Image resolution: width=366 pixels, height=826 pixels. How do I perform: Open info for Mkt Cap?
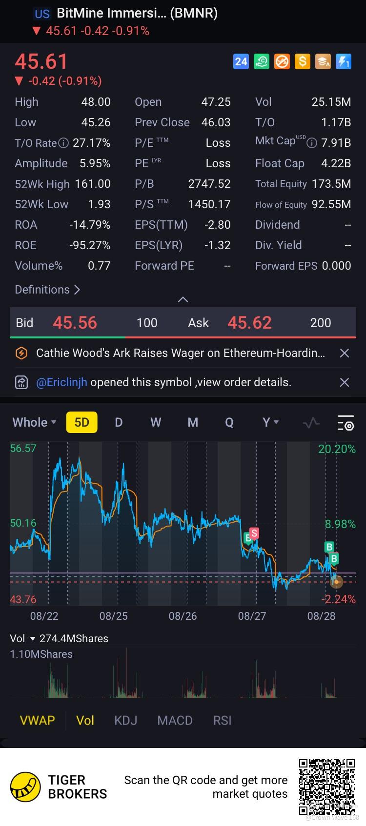(x=312, y=143)
